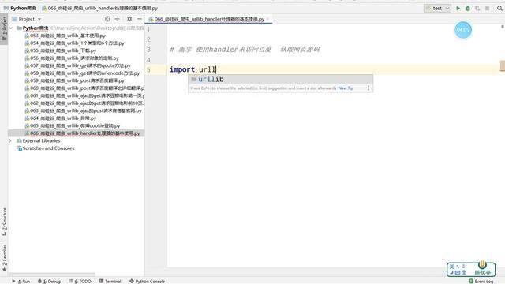Viewport: 505px width, 284px height.
Task: Open the test run configuration dropdown
Action: [437, 9]
